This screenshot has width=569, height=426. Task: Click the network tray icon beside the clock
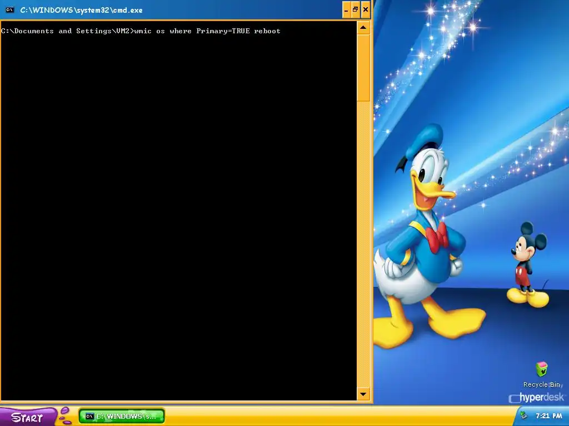[x=523, y=415]
